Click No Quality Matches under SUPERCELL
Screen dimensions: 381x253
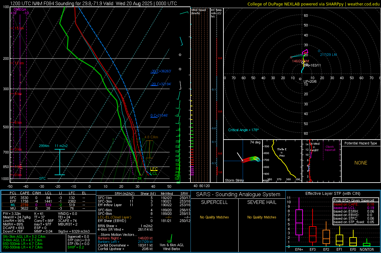(x=214, y=217)
